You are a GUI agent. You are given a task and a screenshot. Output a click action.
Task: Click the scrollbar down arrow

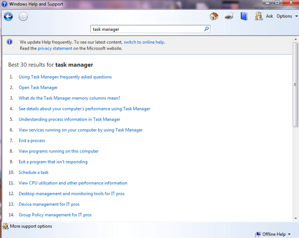296,218
